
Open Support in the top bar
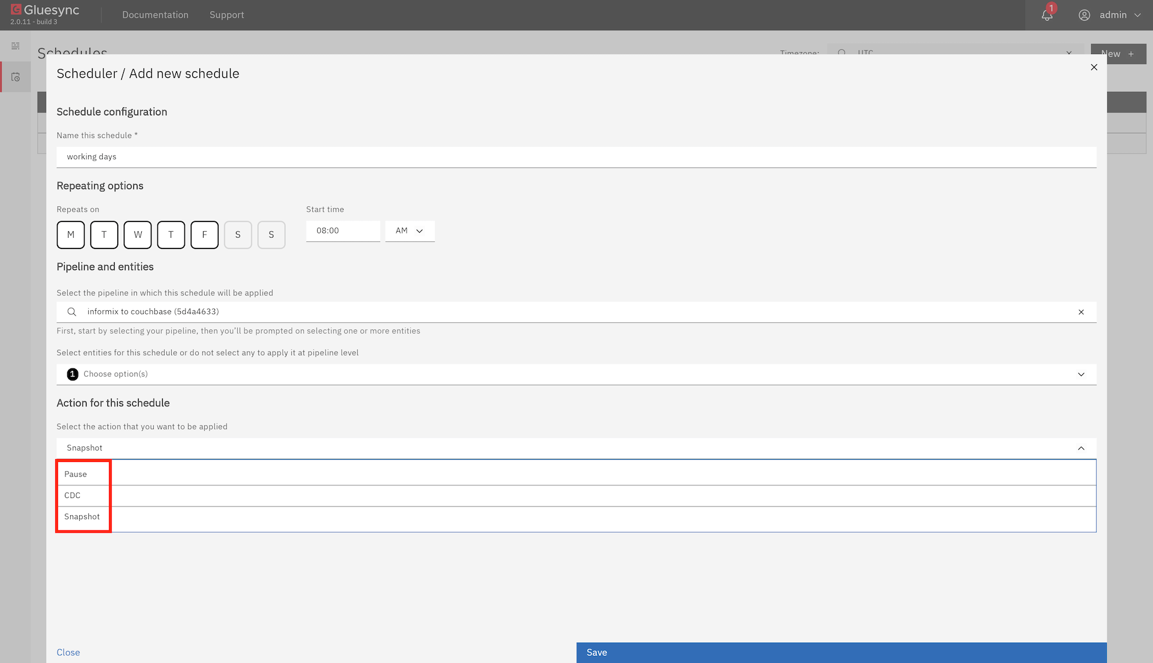click(x=227, y=15)
